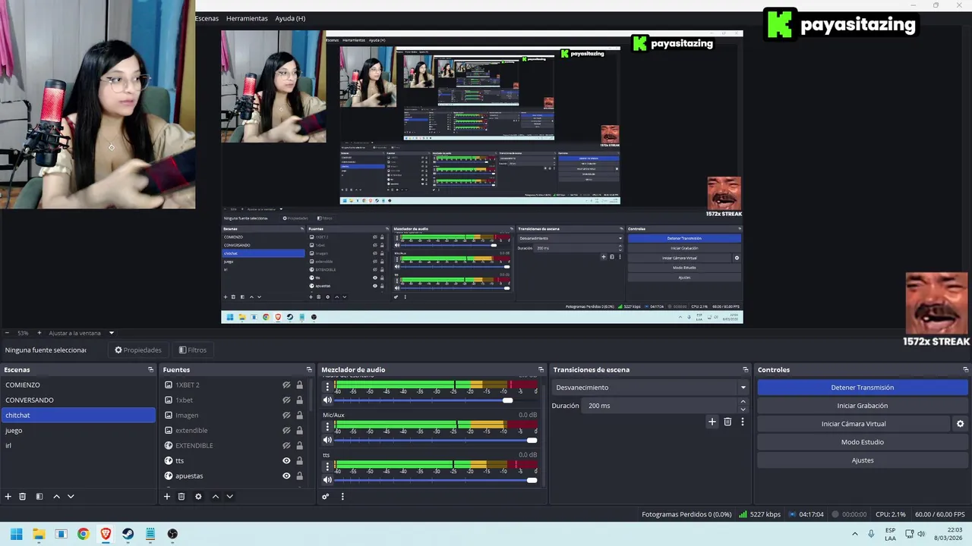
Task: Open Chrome from the taskbar
Action: 84,534
